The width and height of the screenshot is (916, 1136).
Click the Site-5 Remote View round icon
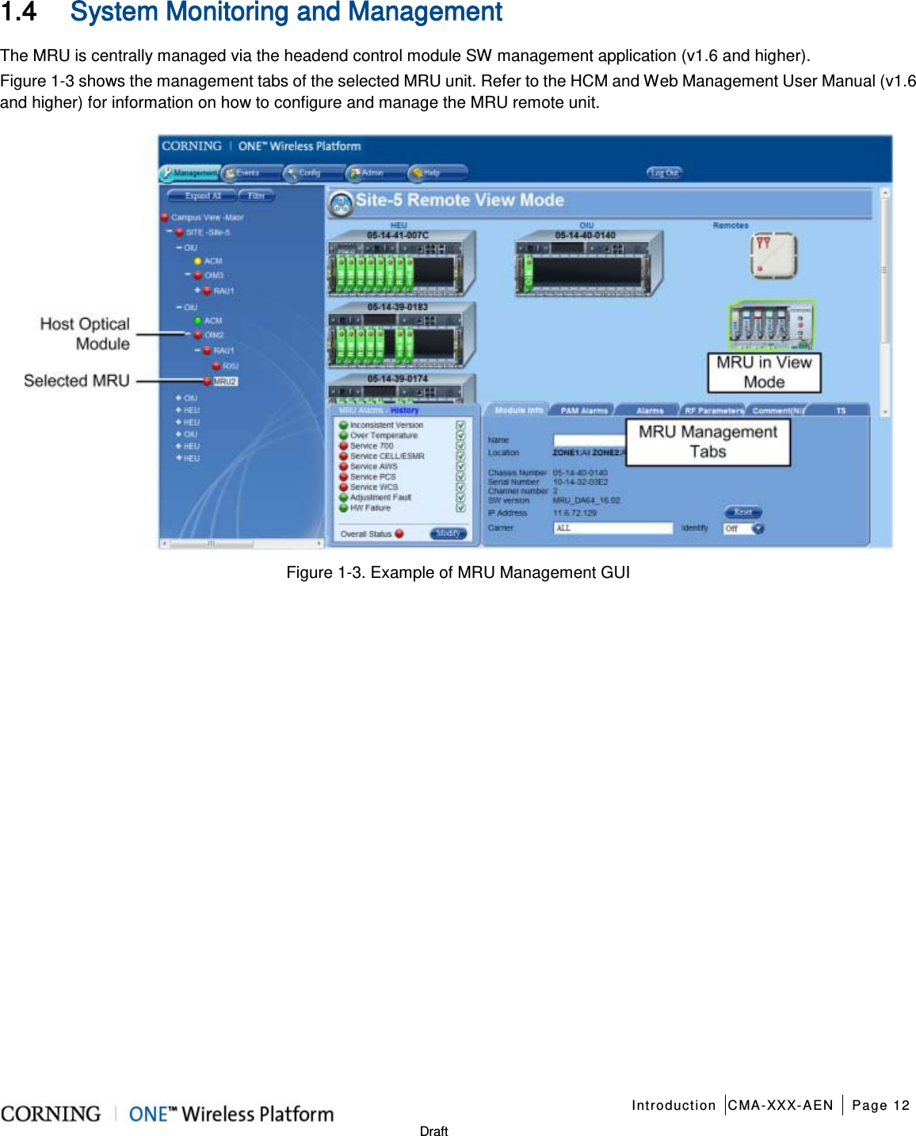341,205
